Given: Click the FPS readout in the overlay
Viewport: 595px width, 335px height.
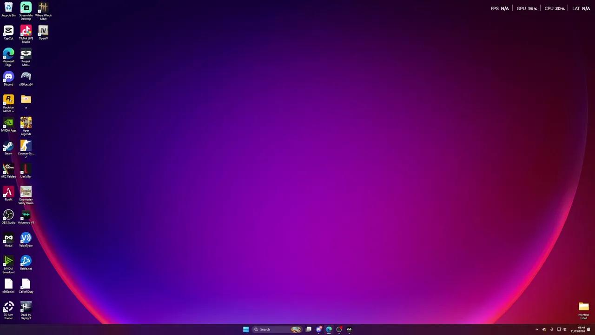Looking at the screenshot, I should tap(500, 8).
